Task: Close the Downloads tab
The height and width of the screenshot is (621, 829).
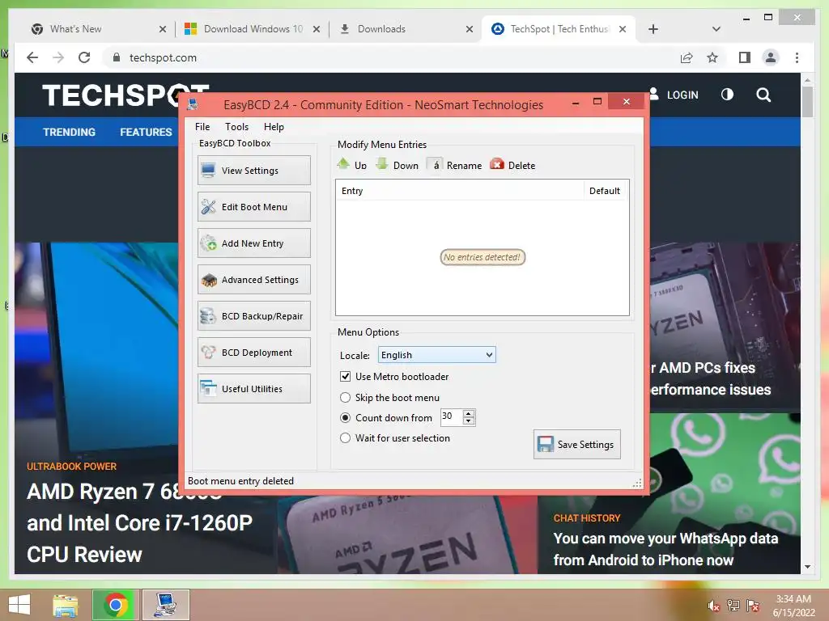Action: pos(469,30)
